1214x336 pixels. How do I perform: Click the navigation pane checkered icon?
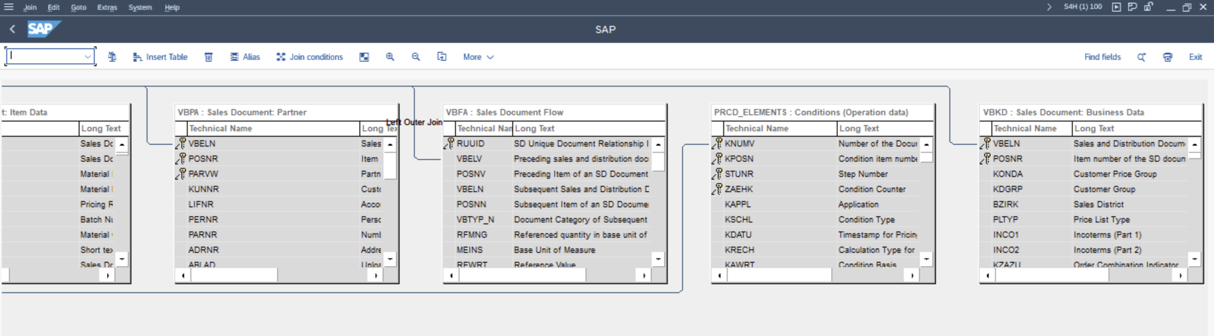pyautogui.click(x=364, y=57)
